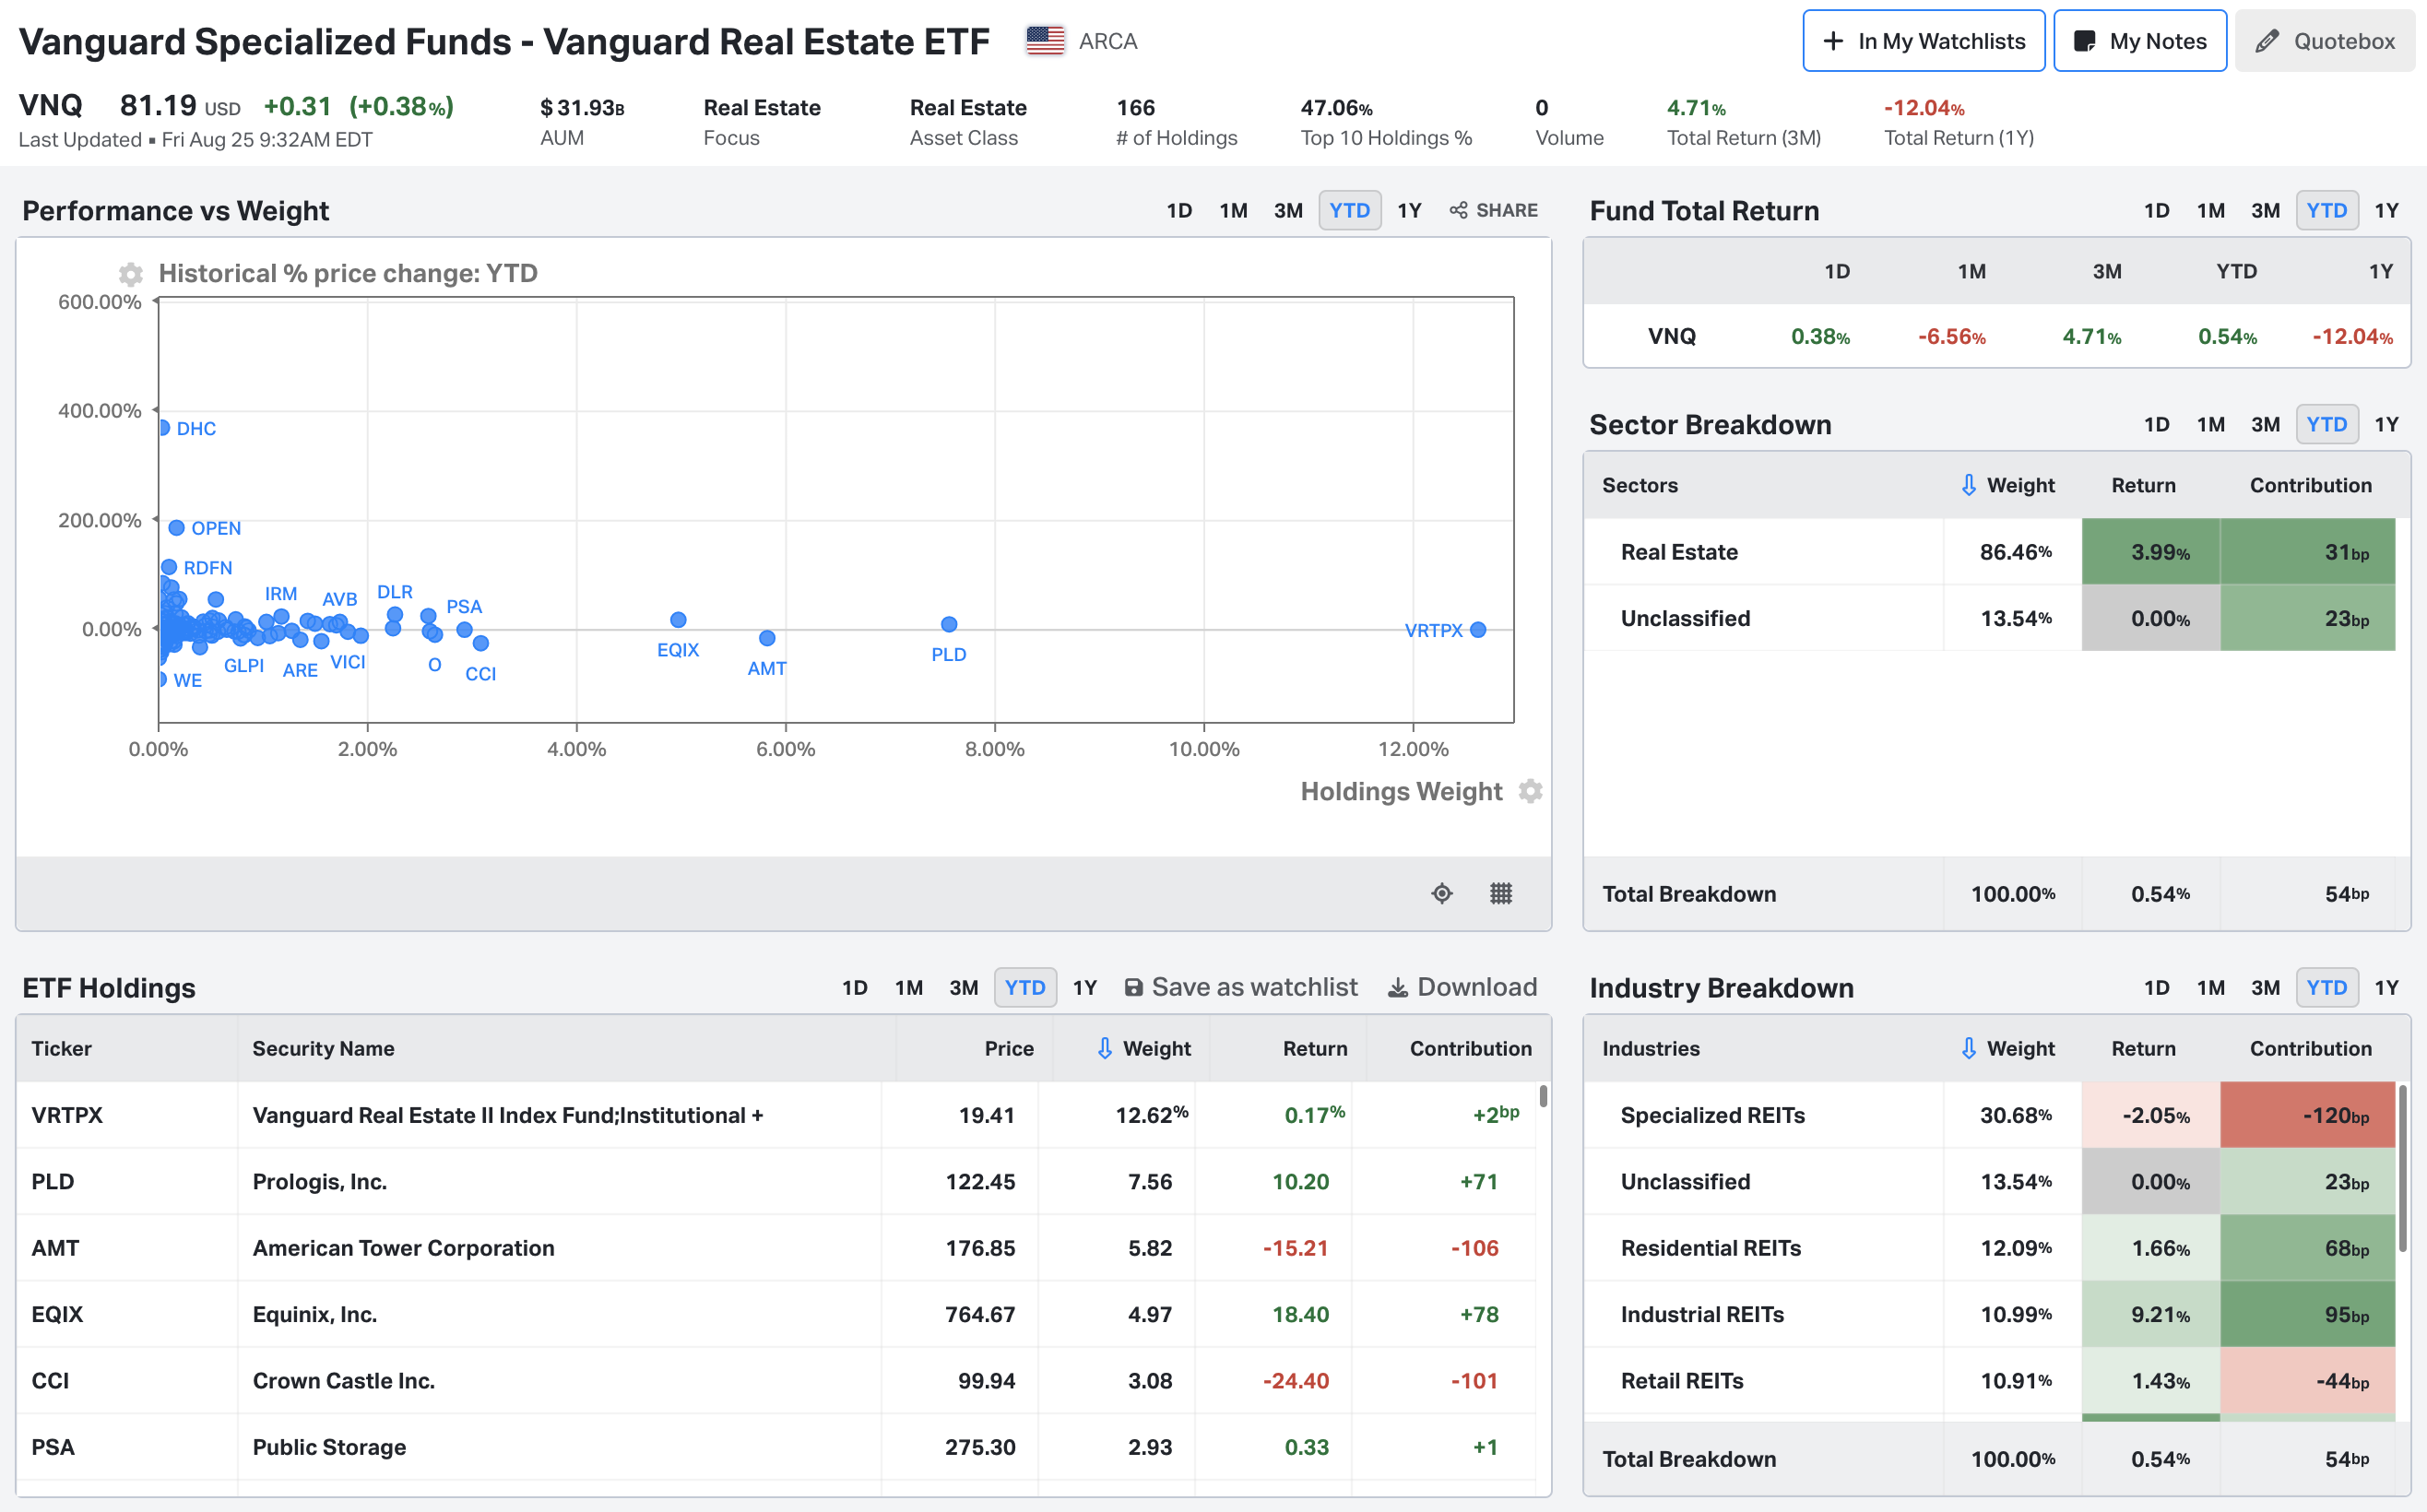The image size is (2427, 1512).
Task: Open the Equinix, Inc. holding
Action: click(776, 1314)
